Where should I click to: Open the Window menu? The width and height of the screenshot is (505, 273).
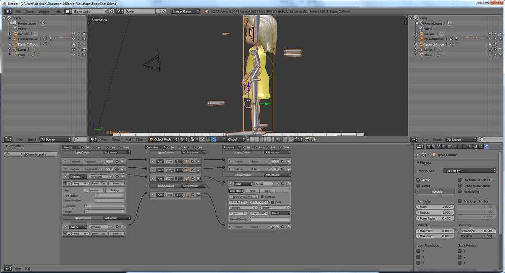[x=44, y=11]
